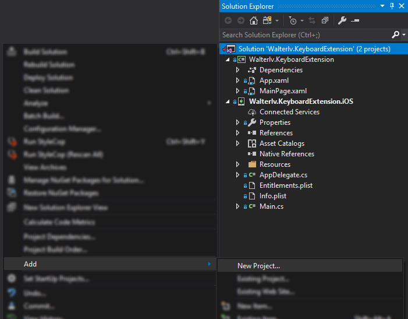Toggle the Pending Changes Filter clock icon
The image size is (408, 319).
(293, 20)
